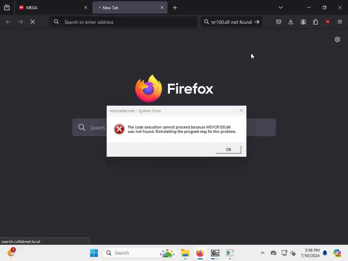This screenshot has width=348, height=261.
Task: Select the New Tab tab
Action: tap(130, 7)
